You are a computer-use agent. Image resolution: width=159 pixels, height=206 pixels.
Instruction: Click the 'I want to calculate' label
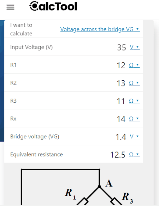pos(21,29)
